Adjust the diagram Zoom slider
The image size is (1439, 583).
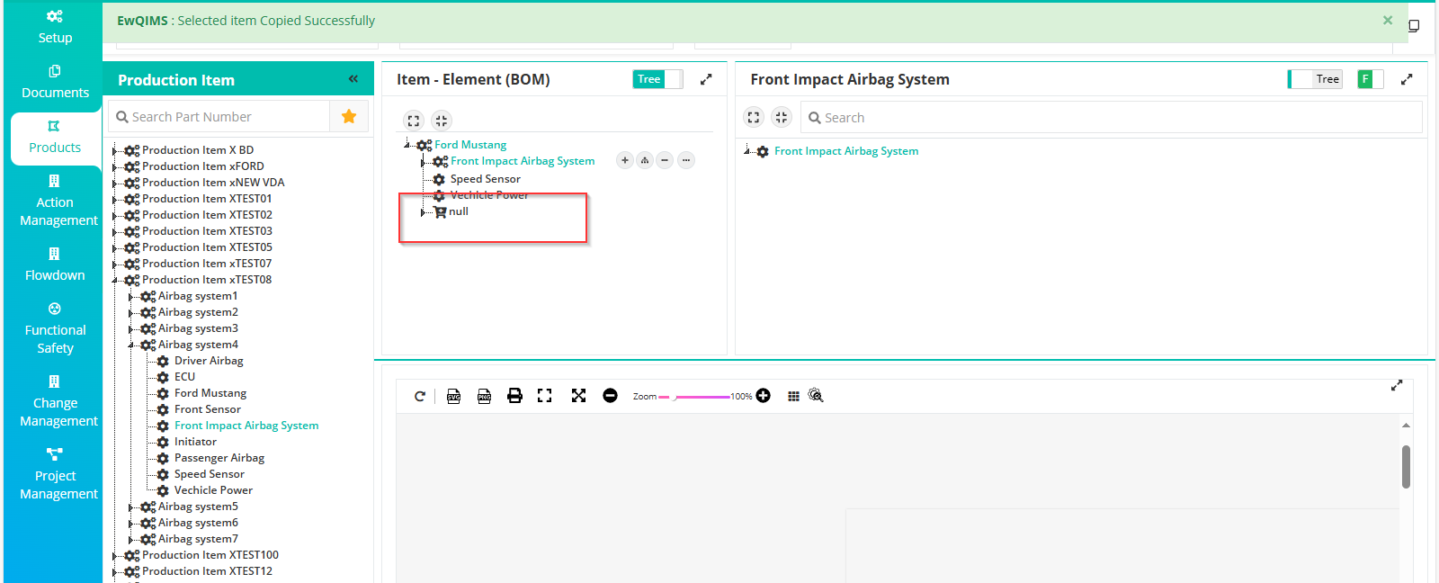693,397
